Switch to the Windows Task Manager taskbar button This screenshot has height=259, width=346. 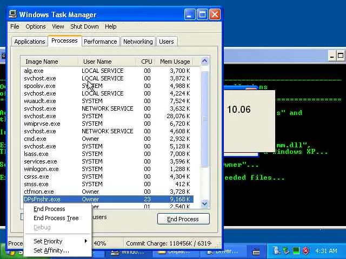pos(128,252)
